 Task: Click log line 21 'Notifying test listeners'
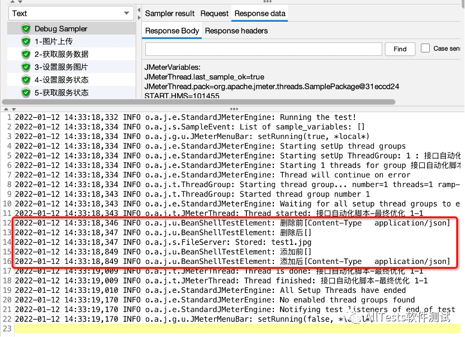[x=235, y=310]
